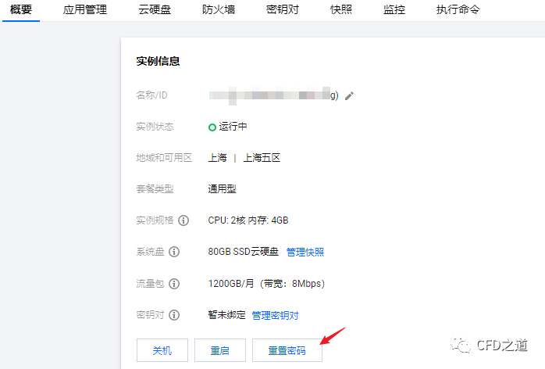Show info tooltip for 流量包

coord(174,284)
